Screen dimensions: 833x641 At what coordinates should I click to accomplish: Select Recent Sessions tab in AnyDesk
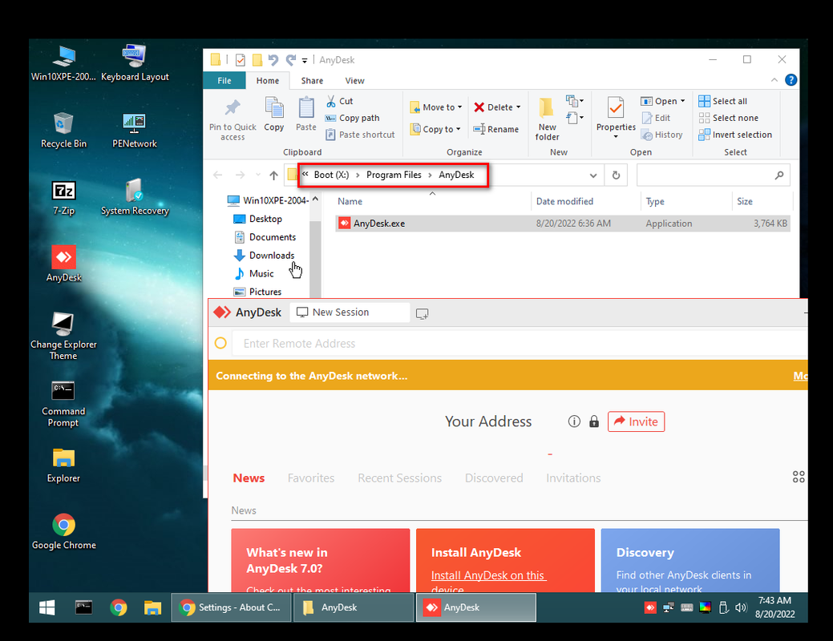pos(399,478)
